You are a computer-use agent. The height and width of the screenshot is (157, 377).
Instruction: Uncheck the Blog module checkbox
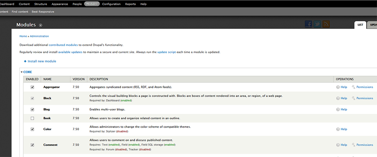[32, 110]
